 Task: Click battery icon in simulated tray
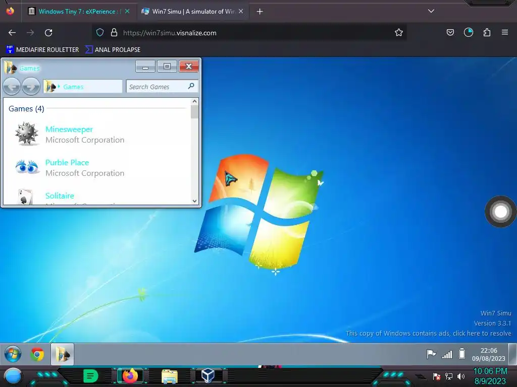click(x=462, y=354)
